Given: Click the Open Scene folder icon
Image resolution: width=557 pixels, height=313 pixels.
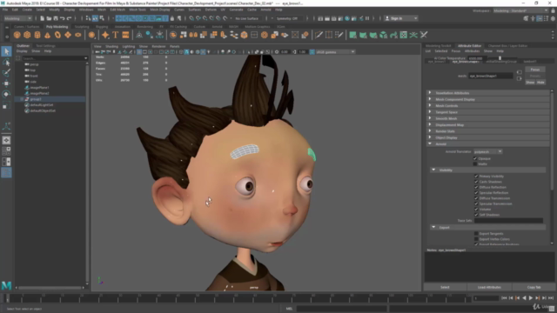Looking at the screenshot, I should [x=49, y=18].
